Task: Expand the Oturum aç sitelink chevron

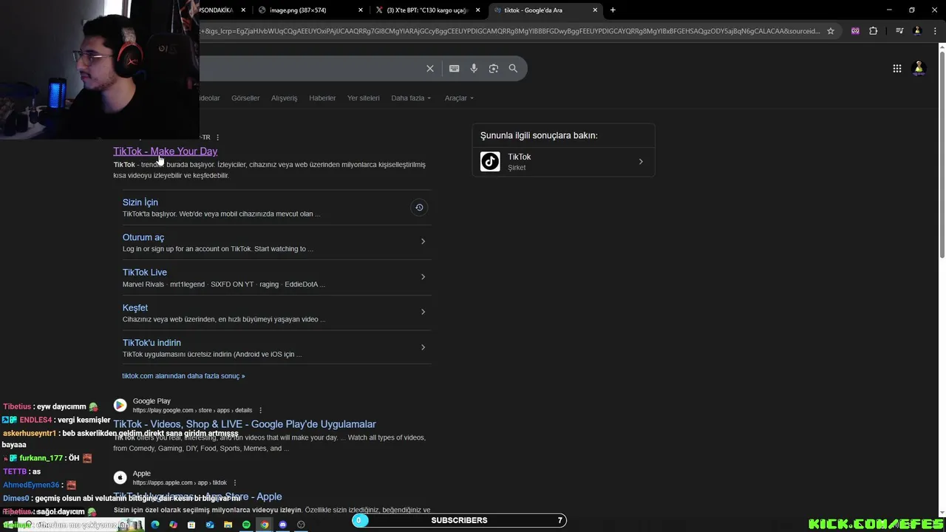Action: point(423,242)
